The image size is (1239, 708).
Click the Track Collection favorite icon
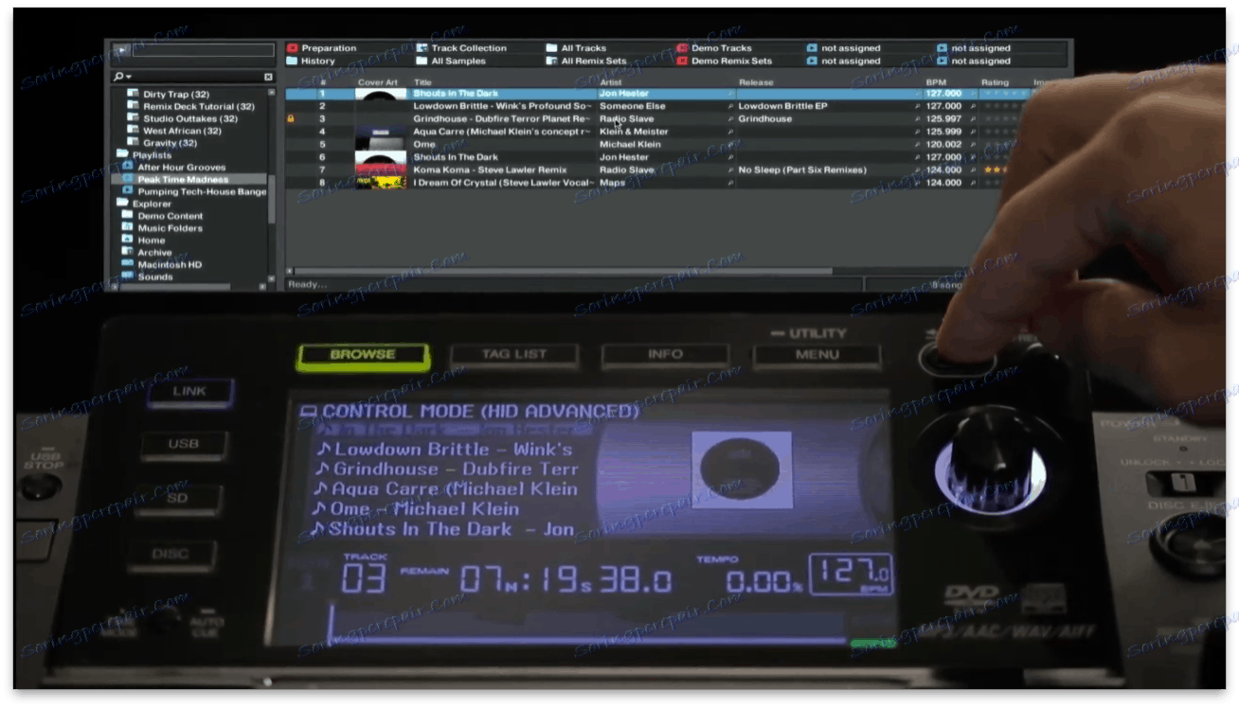click(422, 48)
